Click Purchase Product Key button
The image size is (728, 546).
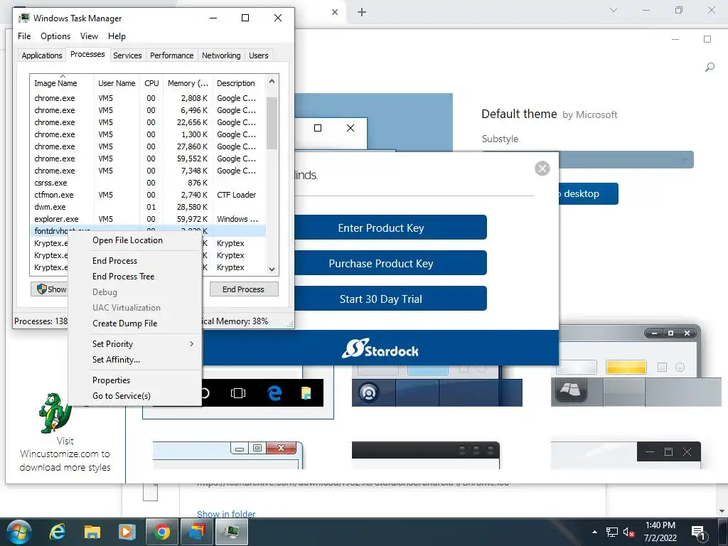390,263
